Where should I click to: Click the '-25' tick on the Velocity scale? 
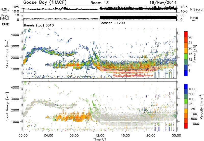[192, 109]
